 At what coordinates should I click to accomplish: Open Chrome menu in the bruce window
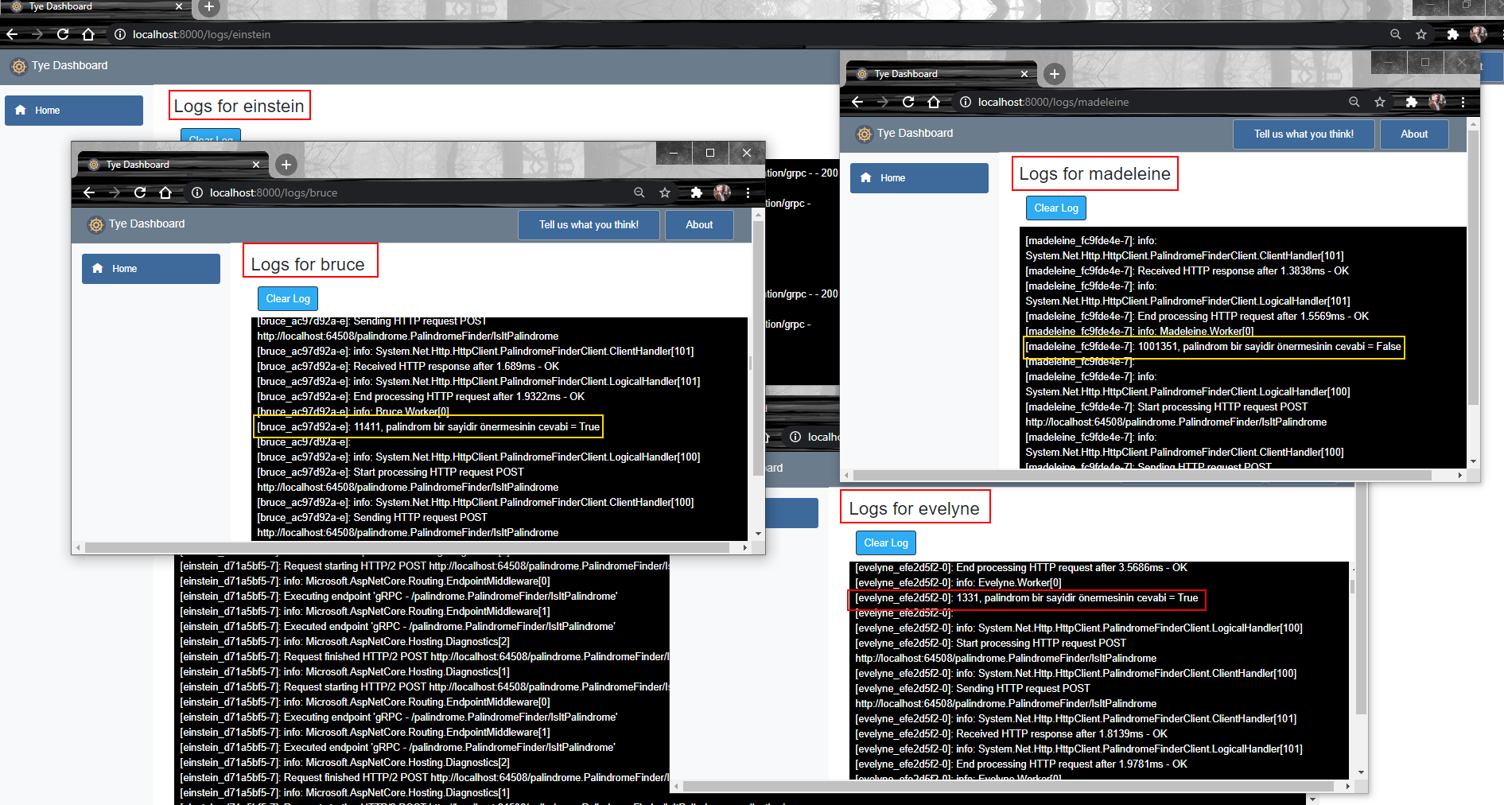(748, 192)
